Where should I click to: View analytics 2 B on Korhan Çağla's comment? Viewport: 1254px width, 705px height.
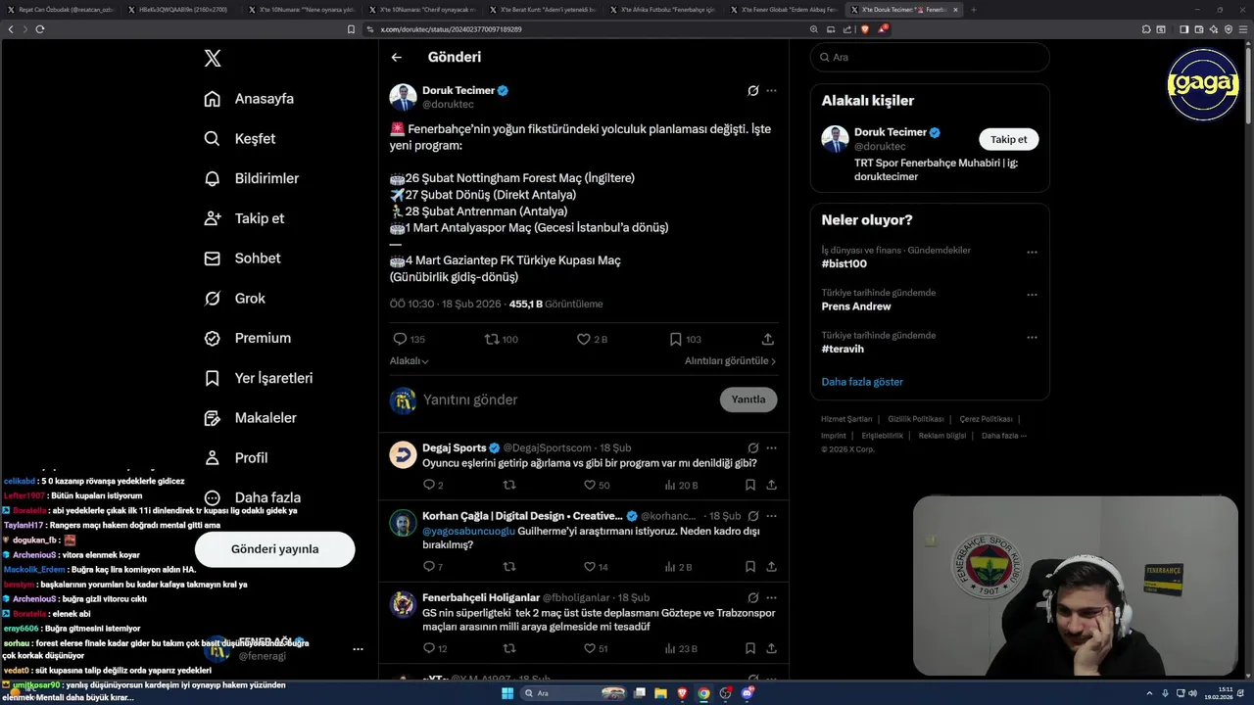pos(678,567)
